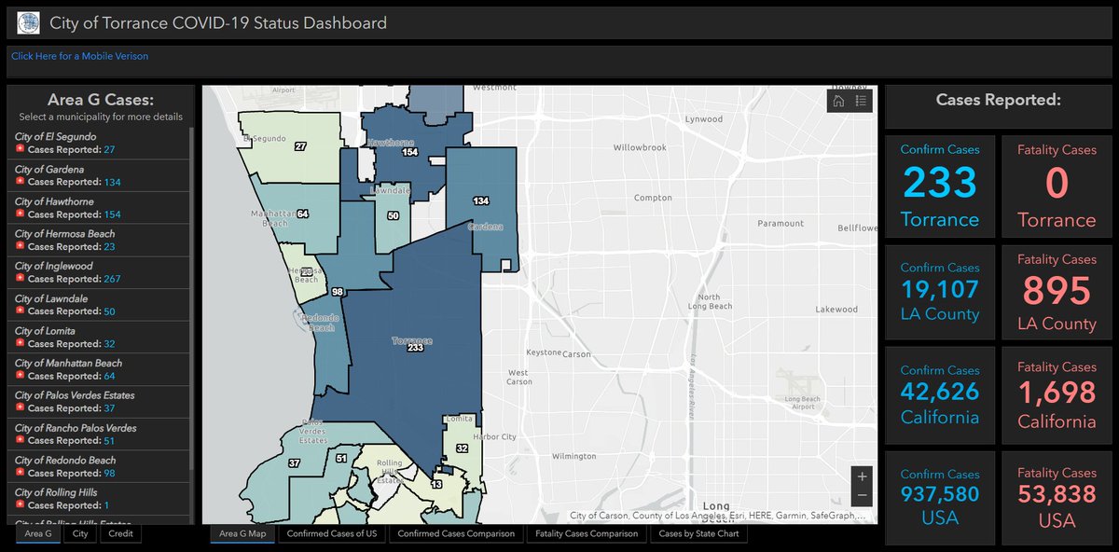
Task: Click the red icon beside Lawndale cases
Action: (x=21, y=311)
